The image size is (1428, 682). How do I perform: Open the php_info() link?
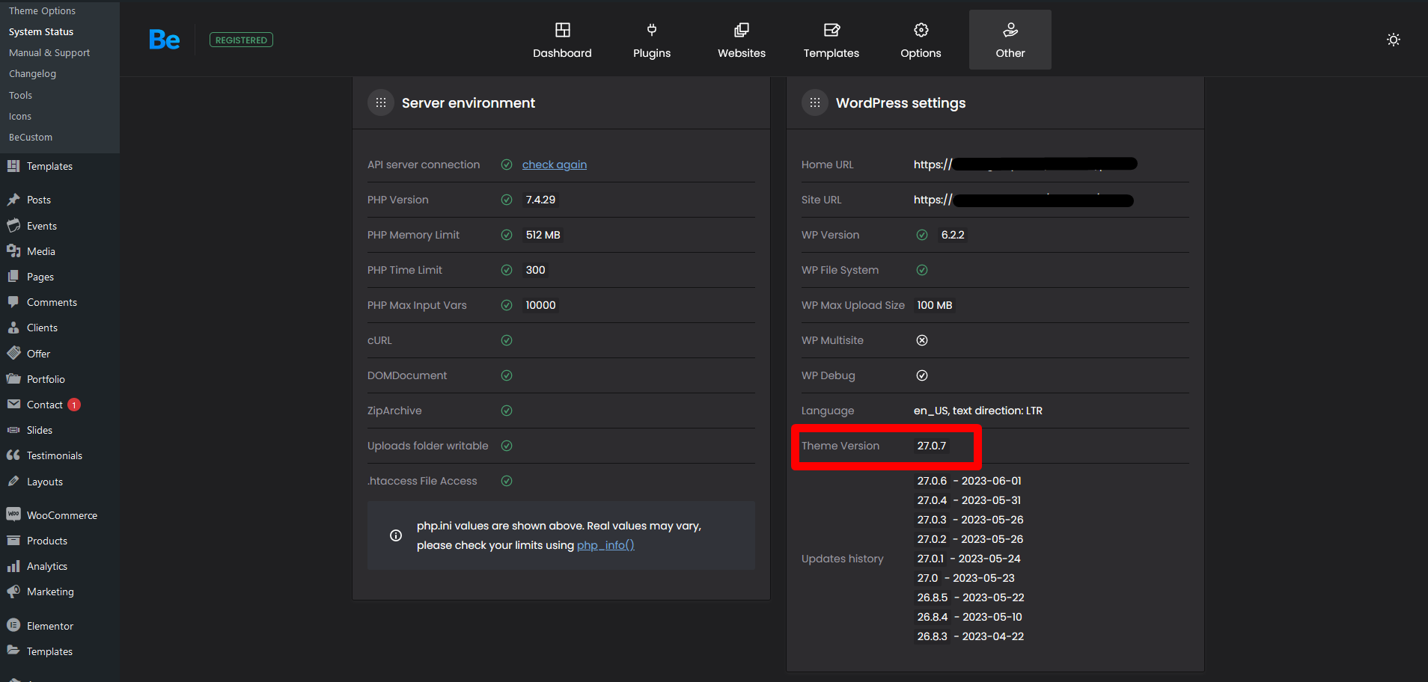tap(605, 545)
